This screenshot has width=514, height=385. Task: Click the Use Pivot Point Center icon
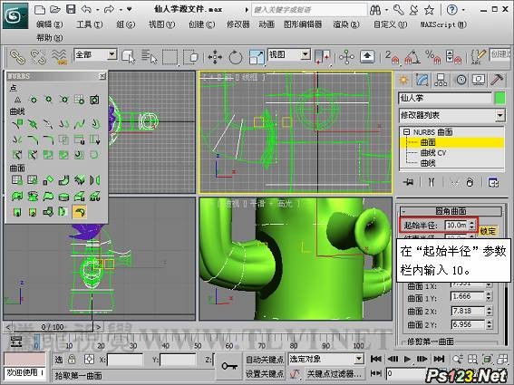322,57
